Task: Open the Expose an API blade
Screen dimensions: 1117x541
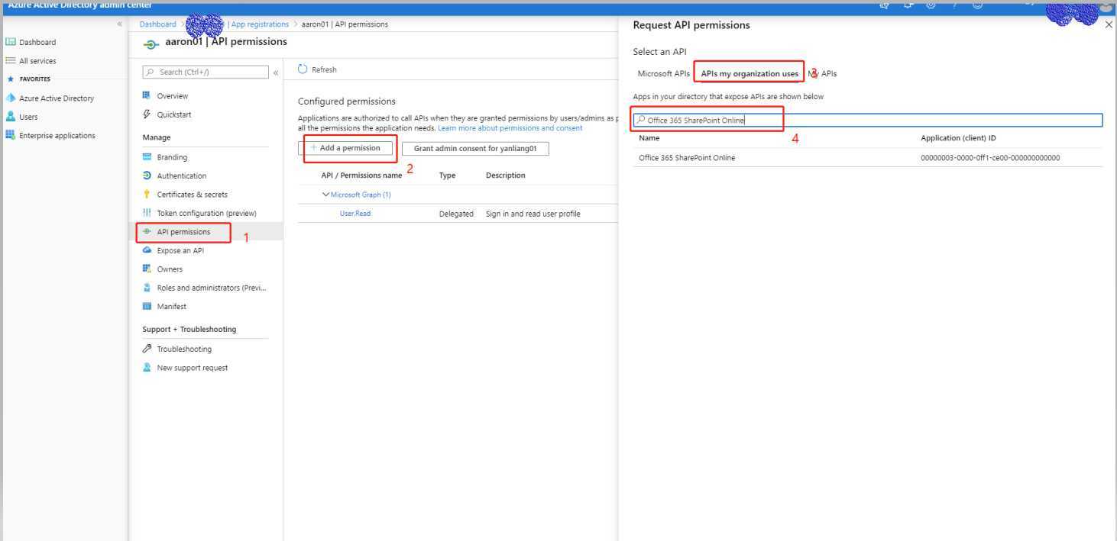Action: click(180, 250)
